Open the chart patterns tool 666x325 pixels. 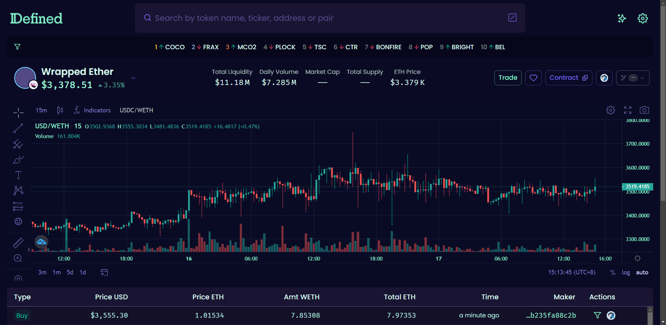(x=18, y=190)
